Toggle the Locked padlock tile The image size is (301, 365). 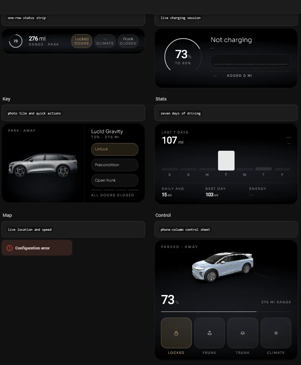(x=176, y=333)
